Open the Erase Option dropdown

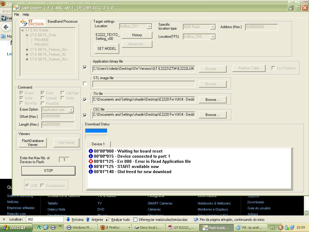[x=71, y=110]
